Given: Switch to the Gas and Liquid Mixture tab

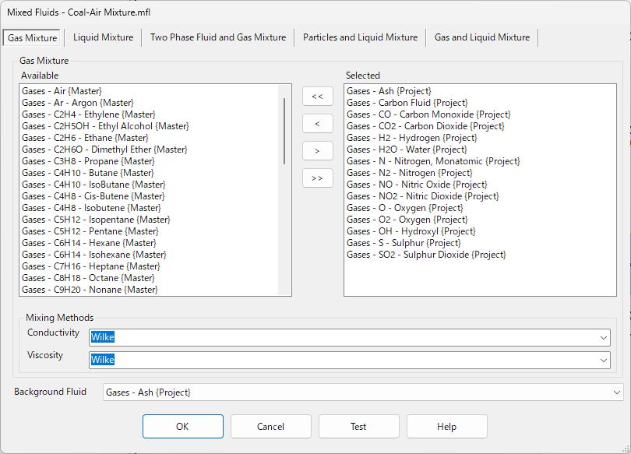Looking at the screenshot, I should pos(481,37).
